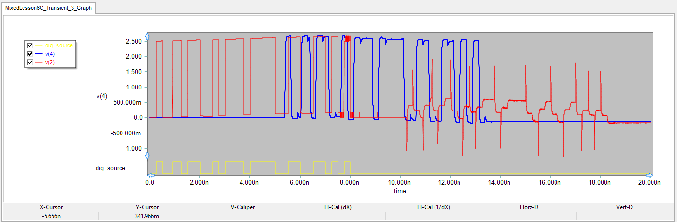
Task: Click the red marker square on the v(2) trace near 0.0
Action: (342, 114)
